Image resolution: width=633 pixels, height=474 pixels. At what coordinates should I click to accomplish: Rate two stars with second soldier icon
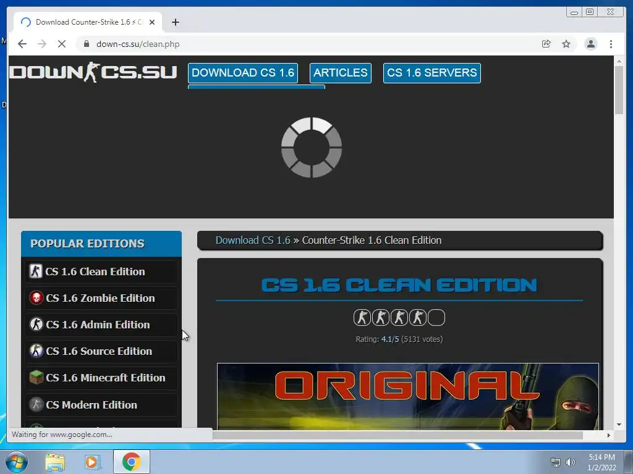[381, 318]
